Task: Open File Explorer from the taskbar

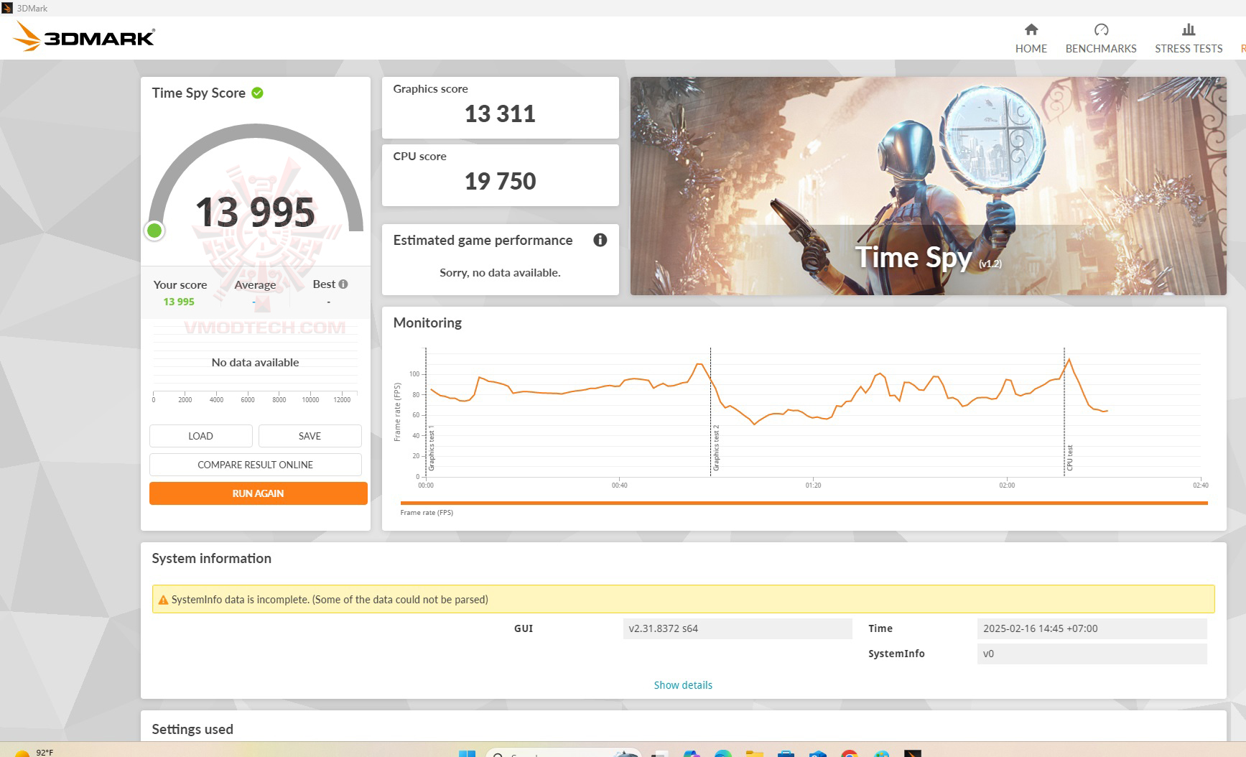Action: pos(754,753)
